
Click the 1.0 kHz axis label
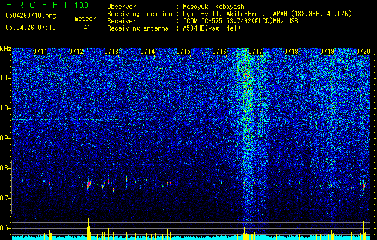pyautogui.click(x=5, y=108)
